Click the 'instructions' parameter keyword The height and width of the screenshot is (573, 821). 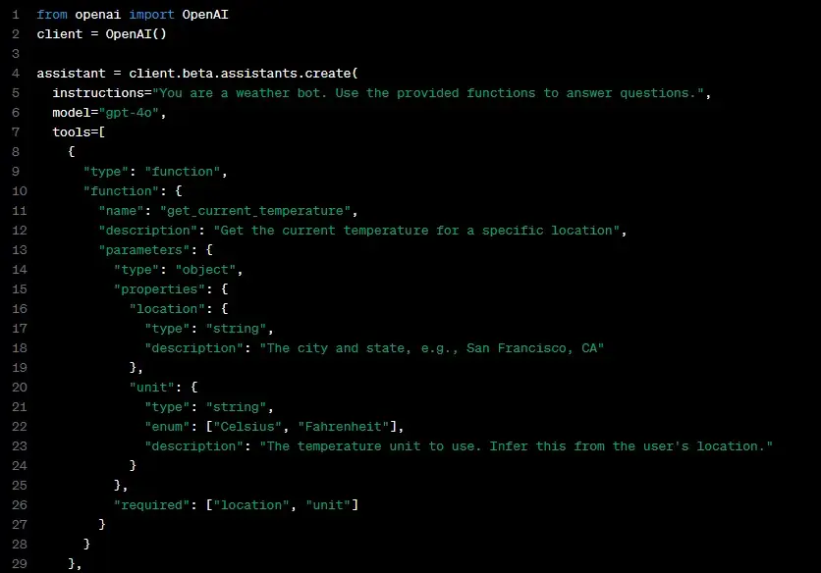pos(98,93)
